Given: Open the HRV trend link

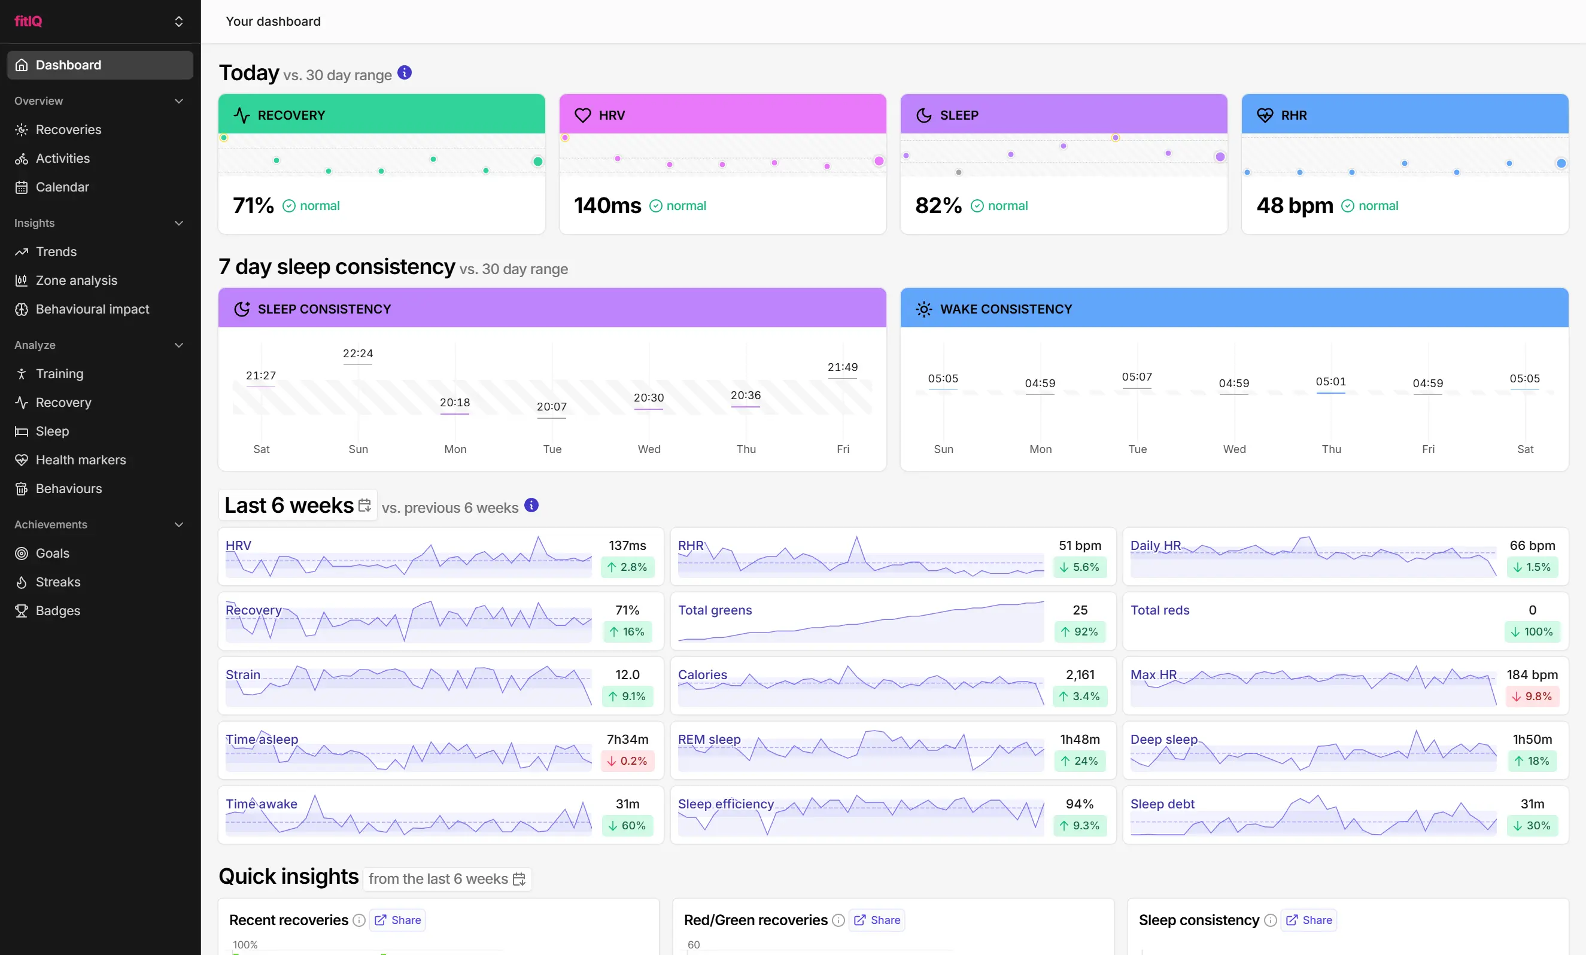Looking at the screenshot, I should (238, 545).
